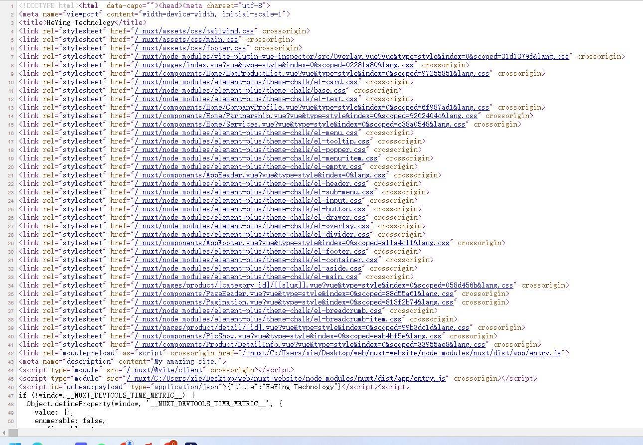Open the product/detail/[id].vue style link

point(302,327)
